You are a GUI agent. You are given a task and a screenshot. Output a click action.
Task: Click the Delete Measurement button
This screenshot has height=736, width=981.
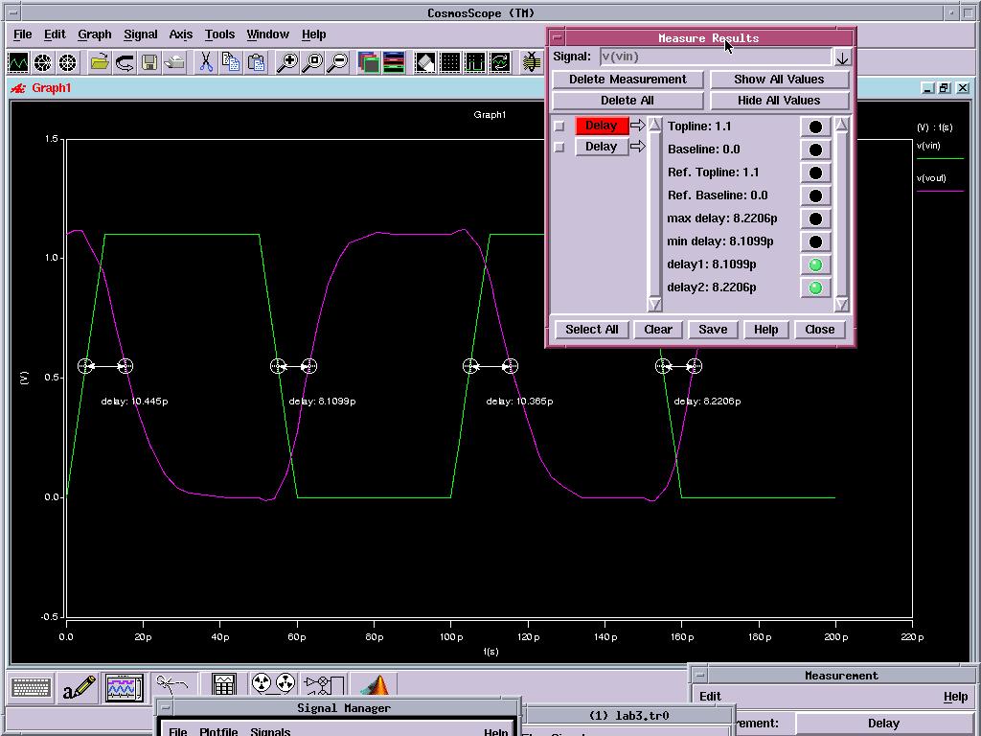point(627,80)
